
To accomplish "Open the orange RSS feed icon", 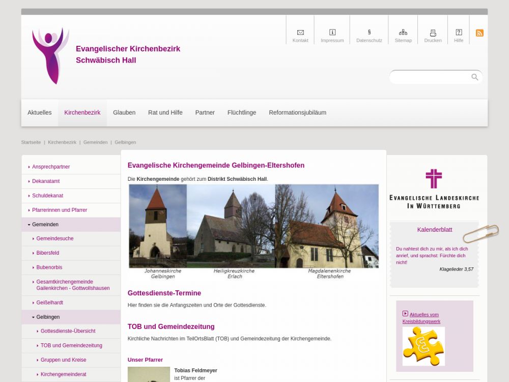I will (479, 33).
